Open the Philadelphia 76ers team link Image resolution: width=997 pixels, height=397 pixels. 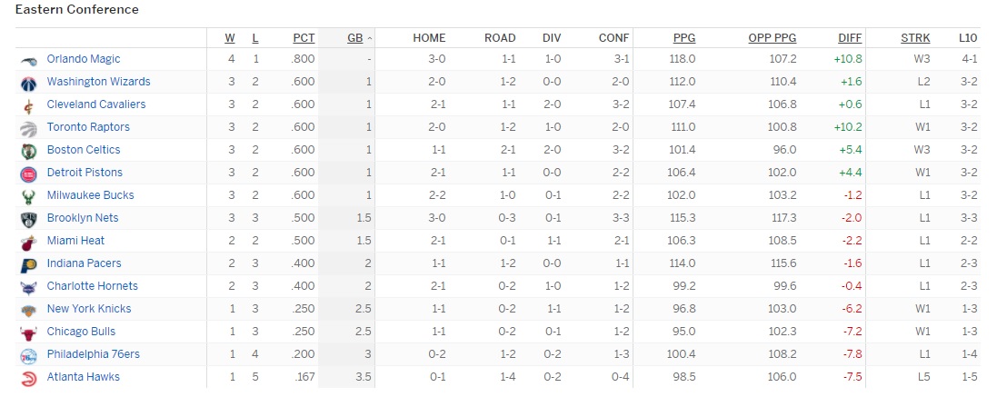click(94, 353)
